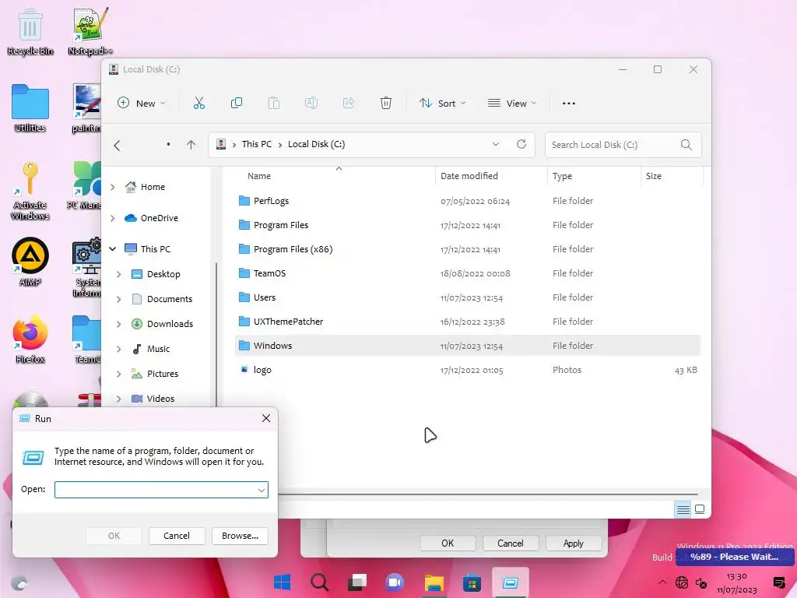This screenshot has width=797, height=598.
Task: Go back with the Explorer back arrow
Action: click(x=117, y=146)
